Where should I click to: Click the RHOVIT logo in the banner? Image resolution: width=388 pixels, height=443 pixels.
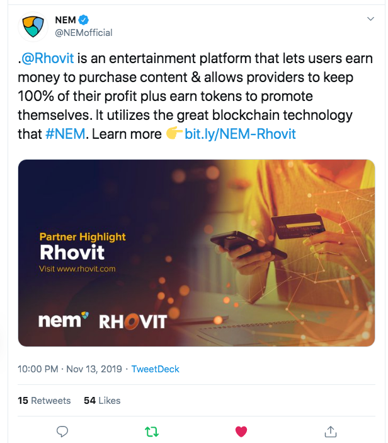[133, 321]
